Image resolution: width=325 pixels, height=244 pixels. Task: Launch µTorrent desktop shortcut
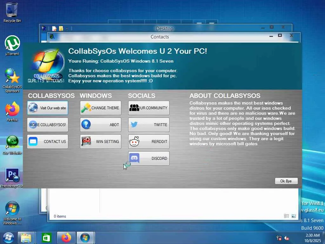tap(12, 45)
